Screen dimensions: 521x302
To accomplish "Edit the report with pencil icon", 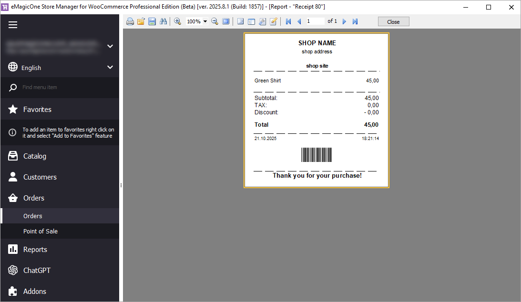I will (273, 21).
